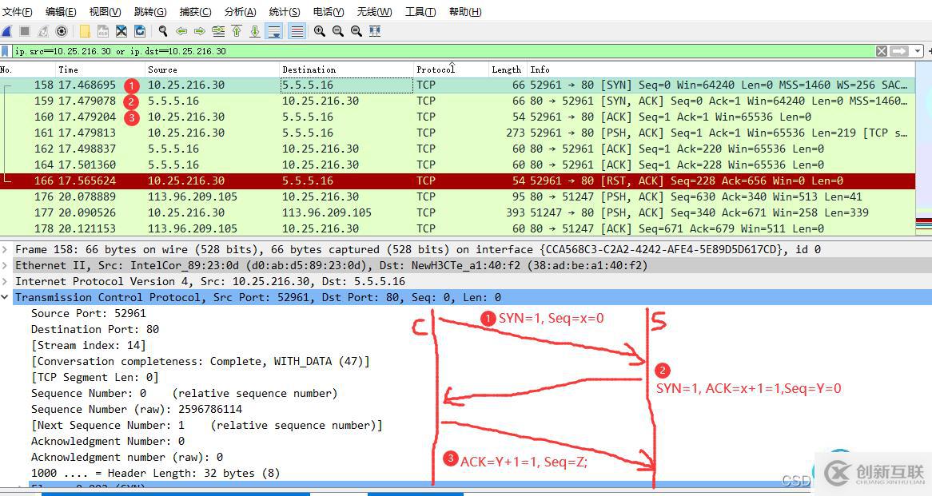The width and height of the screenshot is (932, 496).
Task: Open the 电话(Y) menu
Action: 328,11
